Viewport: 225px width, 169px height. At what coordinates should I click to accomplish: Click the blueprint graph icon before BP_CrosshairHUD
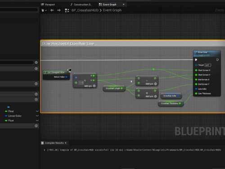tap(67, 10)
